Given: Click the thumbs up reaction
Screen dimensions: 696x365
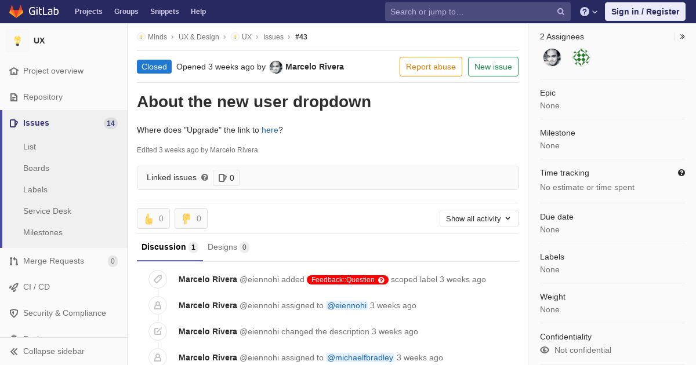Looking at the screenshot, I should point(153,218).
